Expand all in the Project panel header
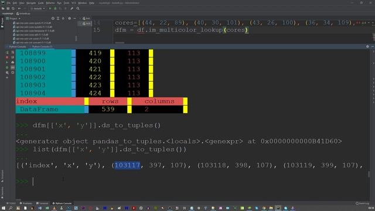The width and height of the screenshot is (375, 211). [x=58, y=18]
